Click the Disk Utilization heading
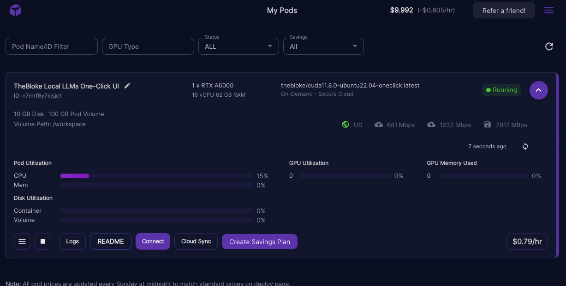The image size is (566, 286). coord(33,198)
